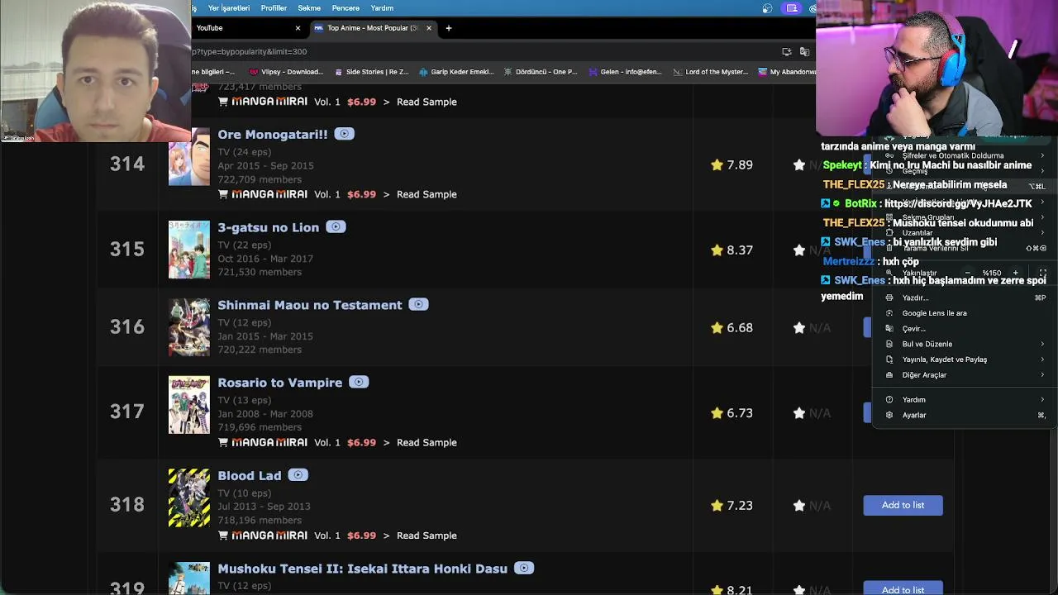The width and height of the screenshot is (1058, 595).
Task: Open the Vlipsy - Download bookmark
Action: (x=286, y=72)
